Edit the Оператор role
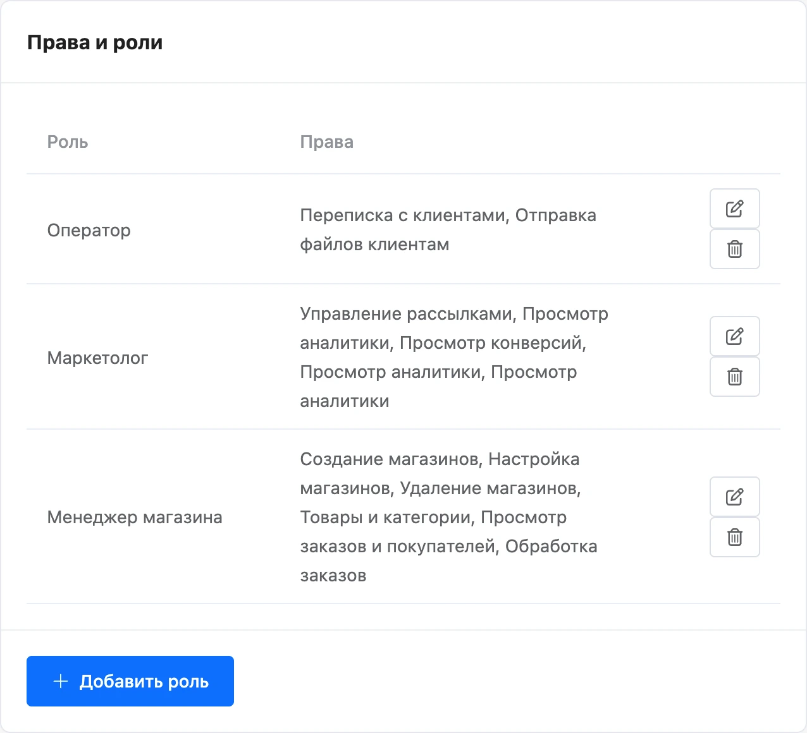 tap(734, 209)
